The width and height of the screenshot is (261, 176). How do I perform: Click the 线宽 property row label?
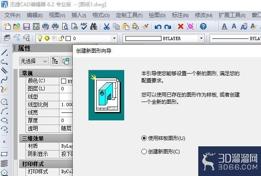pos(33,112)
